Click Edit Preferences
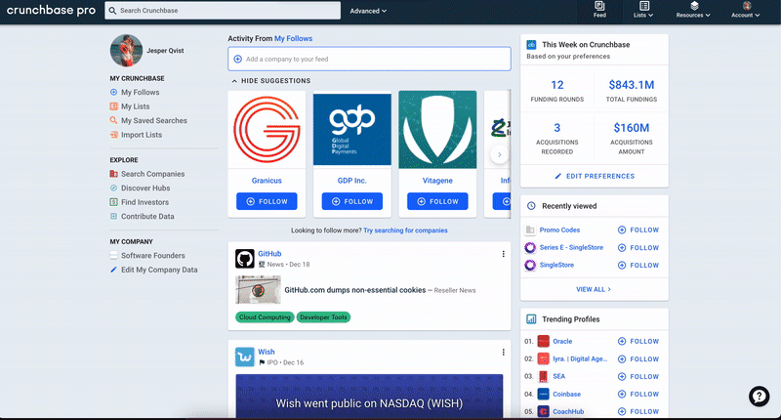This screenshot has height=420, width=781. click(x=595, y=176)
